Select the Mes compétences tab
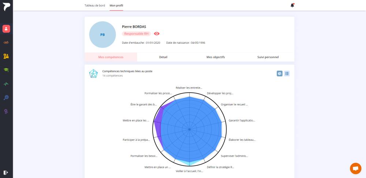 pos(111,57)
